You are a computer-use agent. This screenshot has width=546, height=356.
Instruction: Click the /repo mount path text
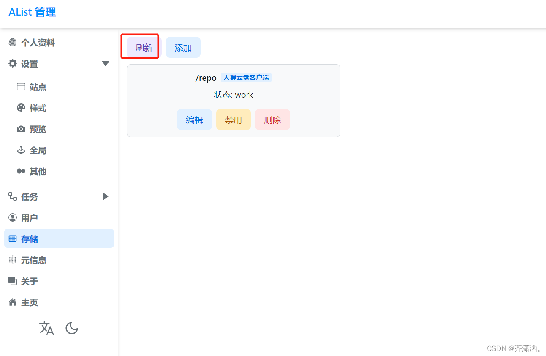[206, 78]
